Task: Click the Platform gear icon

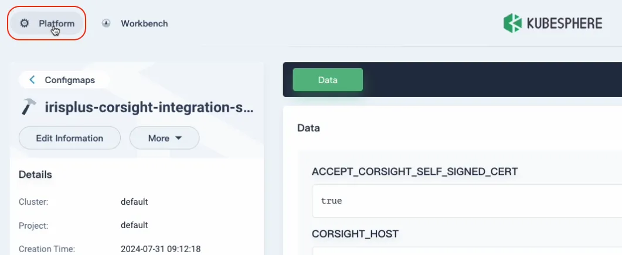Action: 24,23
